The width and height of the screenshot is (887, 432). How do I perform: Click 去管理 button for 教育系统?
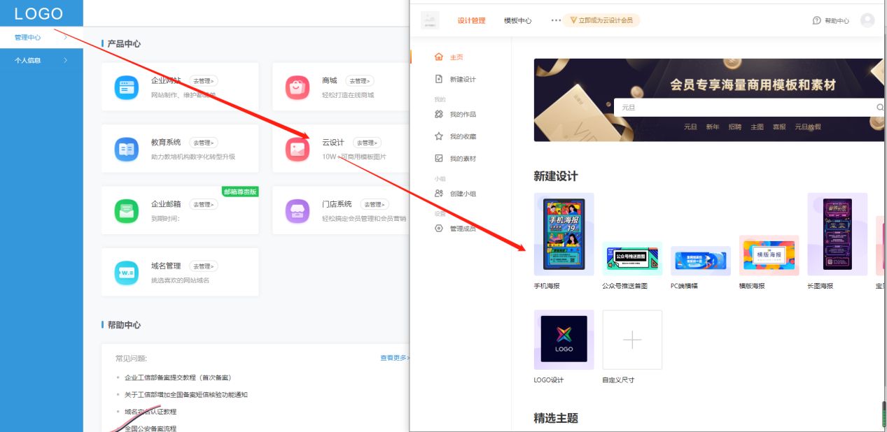[x=204, y=143]
